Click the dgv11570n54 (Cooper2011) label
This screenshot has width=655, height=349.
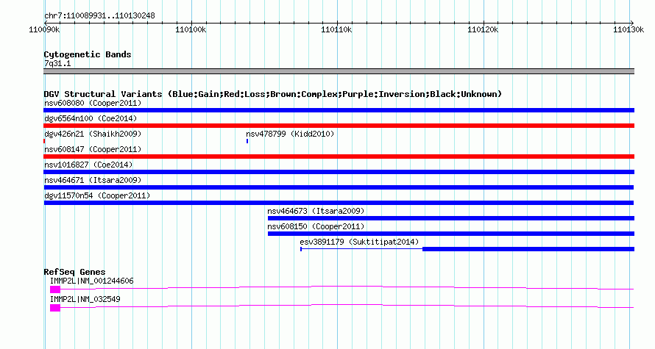pyautogui.click(x=97, y=195)
